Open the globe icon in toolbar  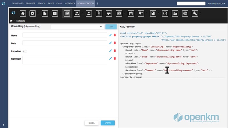[185, 14]
